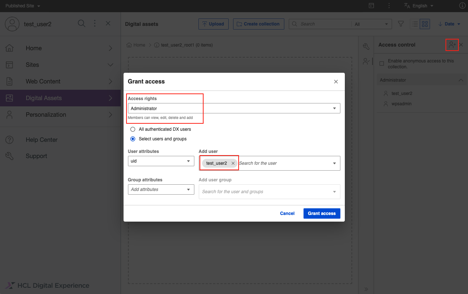468x294 pixels.
Task: Select the user-check access icon on right rail
Action: [366, 61]
